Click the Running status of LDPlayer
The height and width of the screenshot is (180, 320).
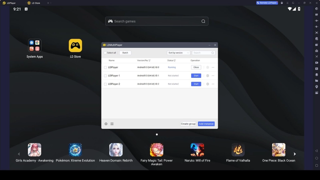click(172, 67)
